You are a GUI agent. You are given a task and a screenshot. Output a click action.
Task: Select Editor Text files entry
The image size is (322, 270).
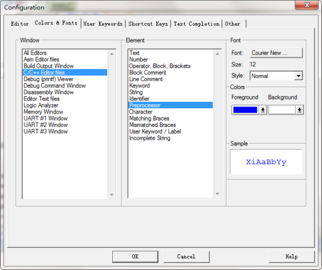tap(65, 99)
